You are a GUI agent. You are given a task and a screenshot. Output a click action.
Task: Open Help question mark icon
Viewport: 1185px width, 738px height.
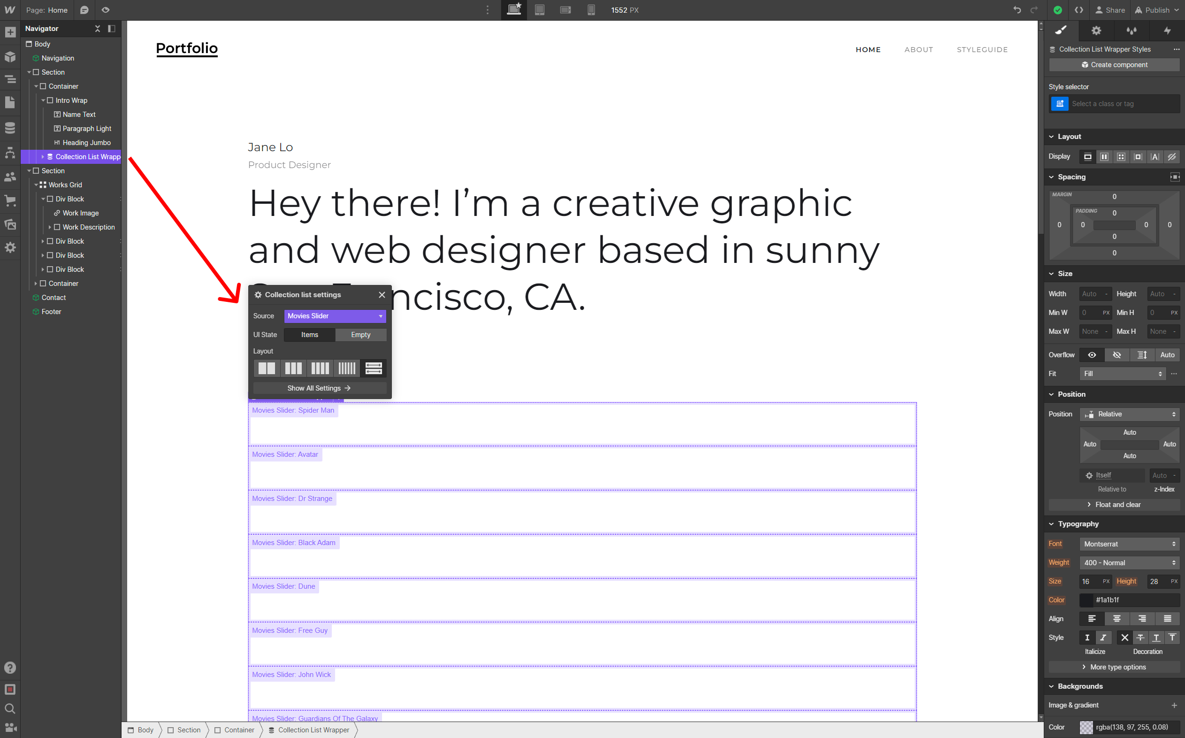(x=10, y=667)
